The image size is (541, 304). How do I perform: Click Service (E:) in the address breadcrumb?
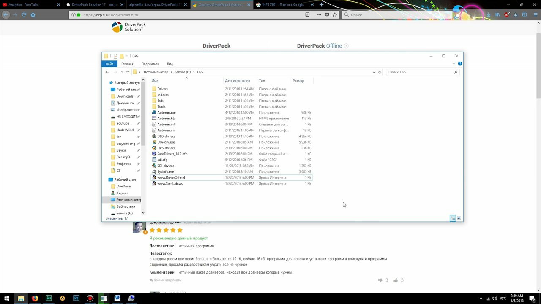(x=183, y=72)
